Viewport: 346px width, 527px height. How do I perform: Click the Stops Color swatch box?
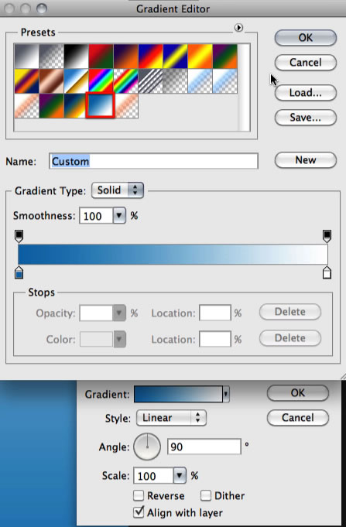[x=96, y=339]
